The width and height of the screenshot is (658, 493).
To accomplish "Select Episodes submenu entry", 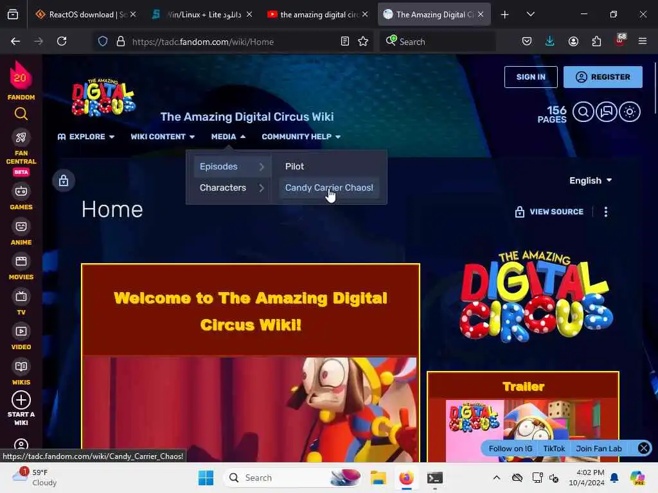I will tap(232, 166).
